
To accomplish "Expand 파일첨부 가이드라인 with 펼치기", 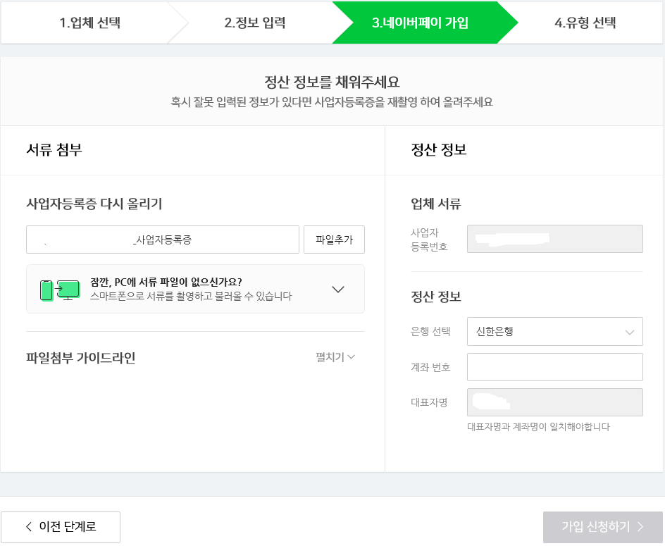I will click(x=335, y=357).
